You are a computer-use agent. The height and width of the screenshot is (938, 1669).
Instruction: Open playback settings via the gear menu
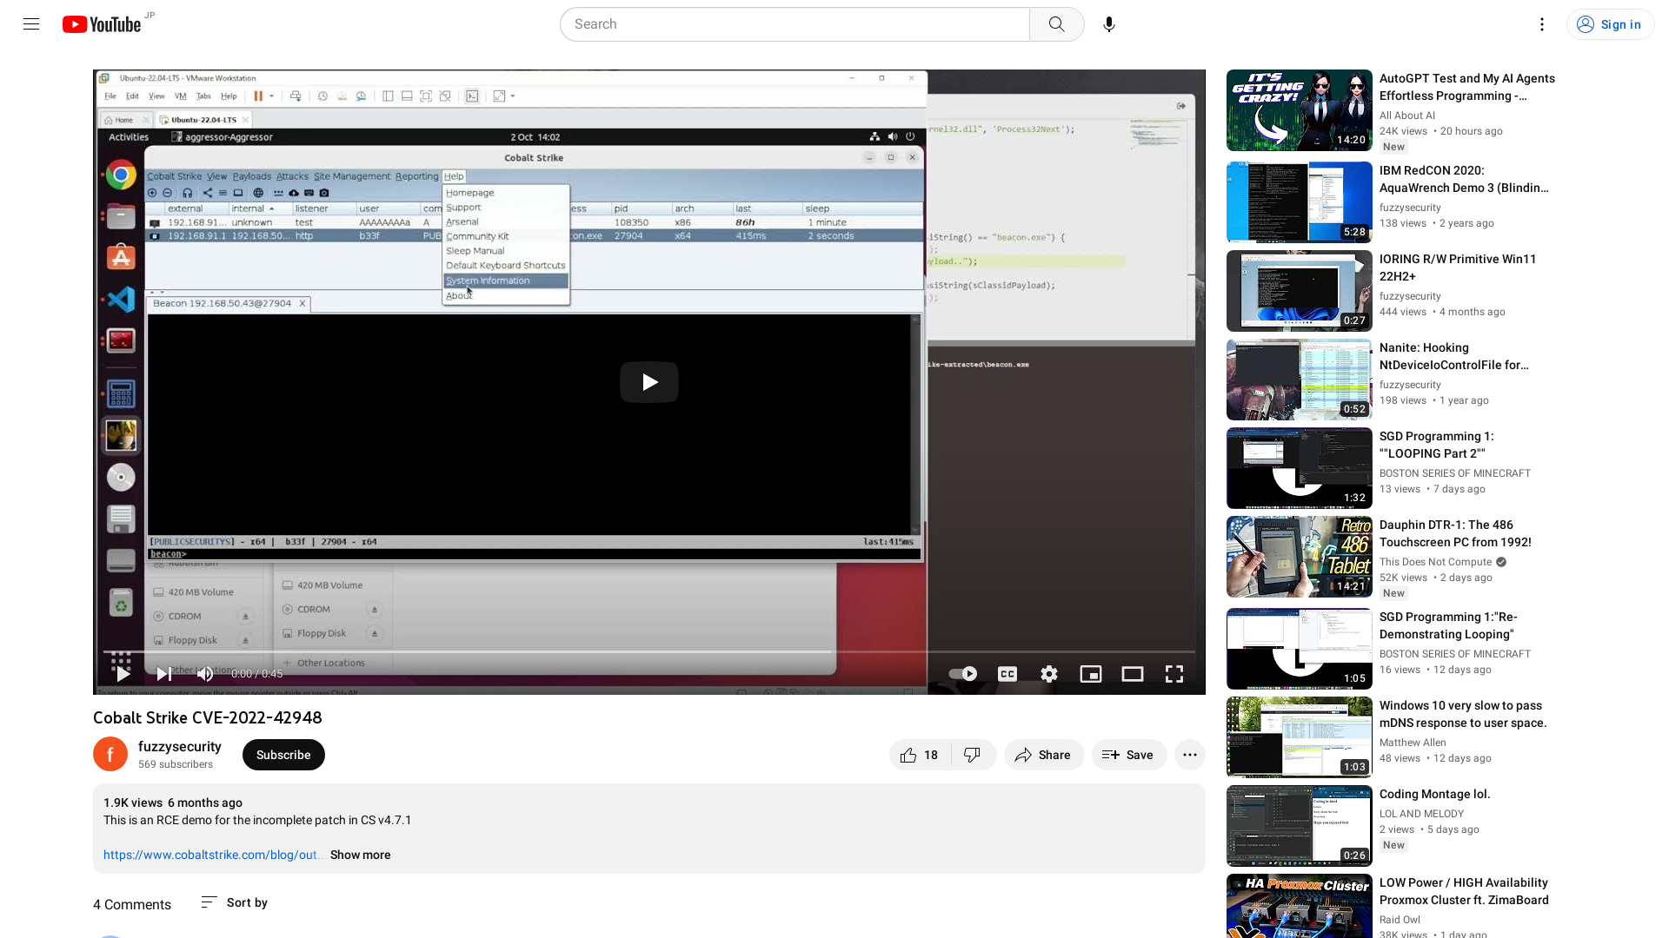pos(1048,673)
